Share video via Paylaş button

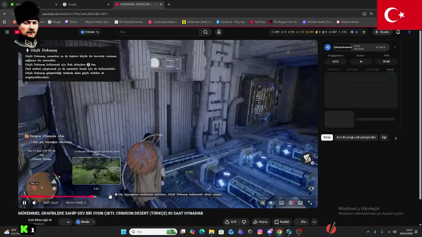pyautogui.click(x=260, y=222)
